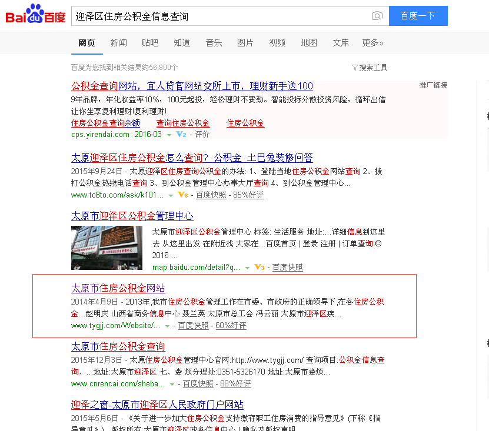Open 太原市住房公积金查询 result
Viewport: 489px width, 431px height.
click(118, 346)
